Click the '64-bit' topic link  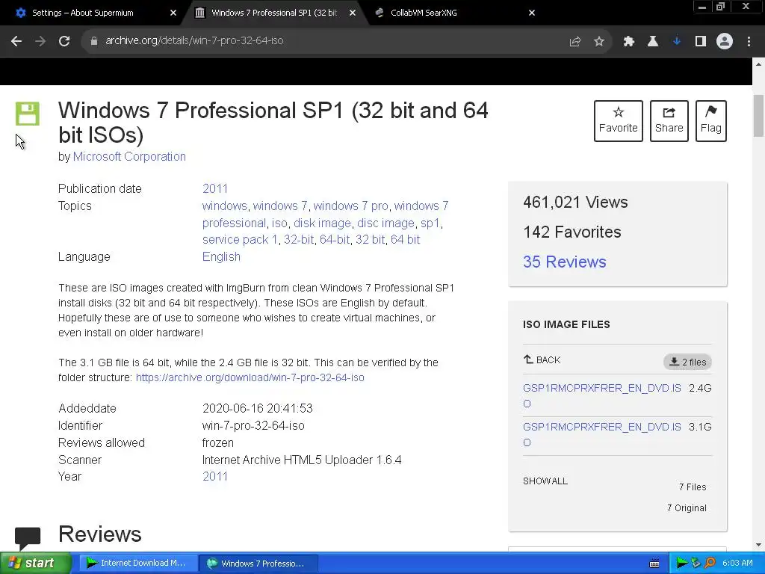[x=335, y=240]
